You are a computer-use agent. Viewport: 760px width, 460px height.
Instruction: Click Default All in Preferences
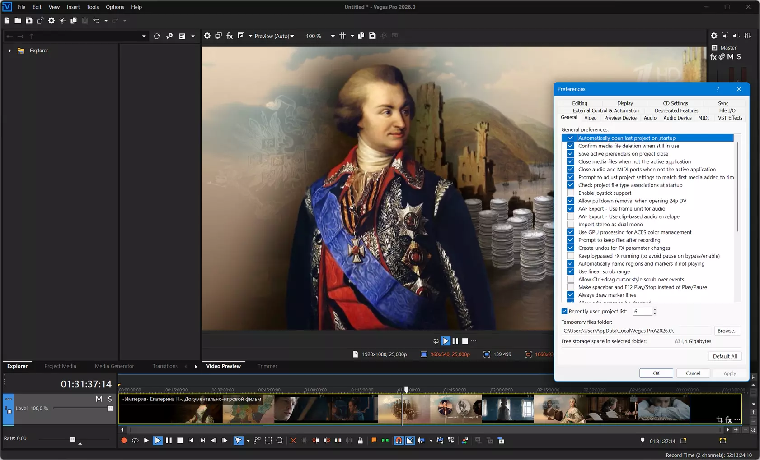(x=725, y=356)
